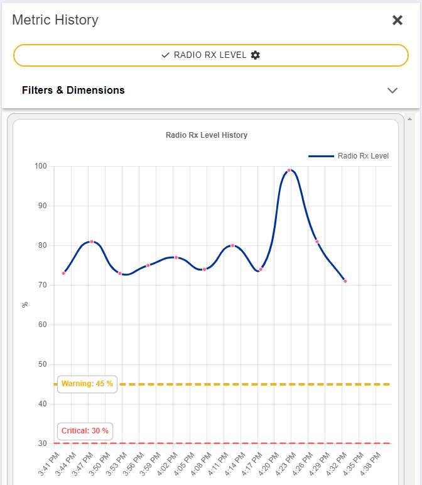The width and height of the screenshot is (422, 485).
Task: Select the data point near 3:47 PM at 81%
Action: click(92, 242)
